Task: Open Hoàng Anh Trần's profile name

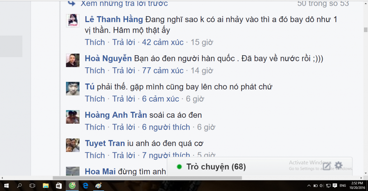Action: point(116,115)
